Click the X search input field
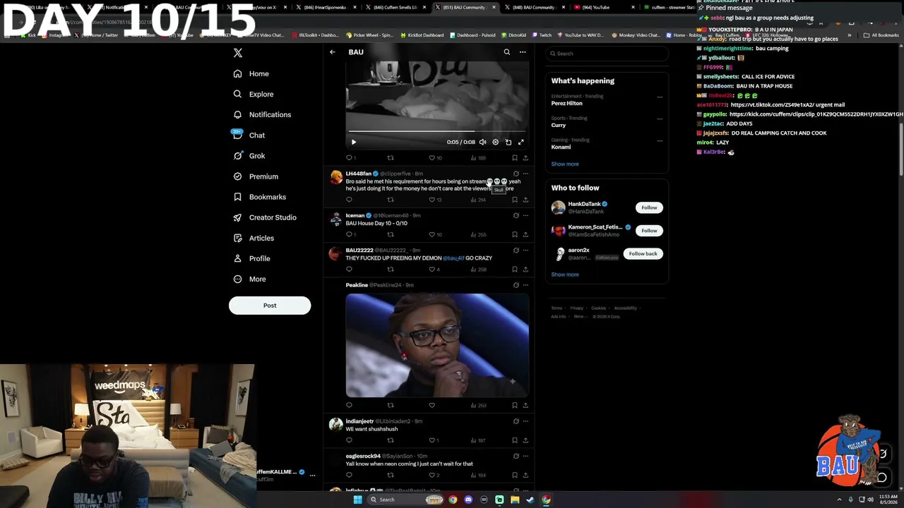 tap(607, 54)
